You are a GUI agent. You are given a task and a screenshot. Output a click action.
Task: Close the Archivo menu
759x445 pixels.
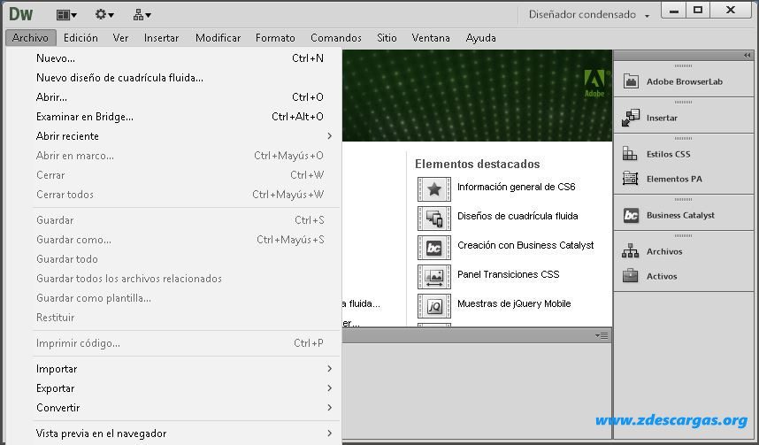tap(30, 38)
